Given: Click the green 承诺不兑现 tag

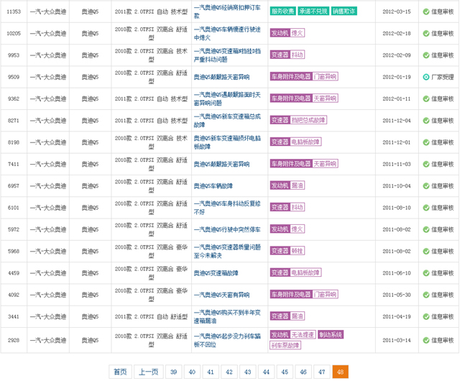Looking at the screenshot, I should tap(313, 12).
